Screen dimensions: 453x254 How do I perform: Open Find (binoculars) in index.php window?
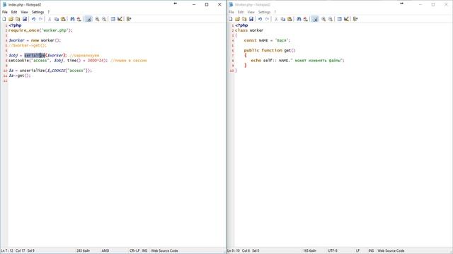click(72, 19)
